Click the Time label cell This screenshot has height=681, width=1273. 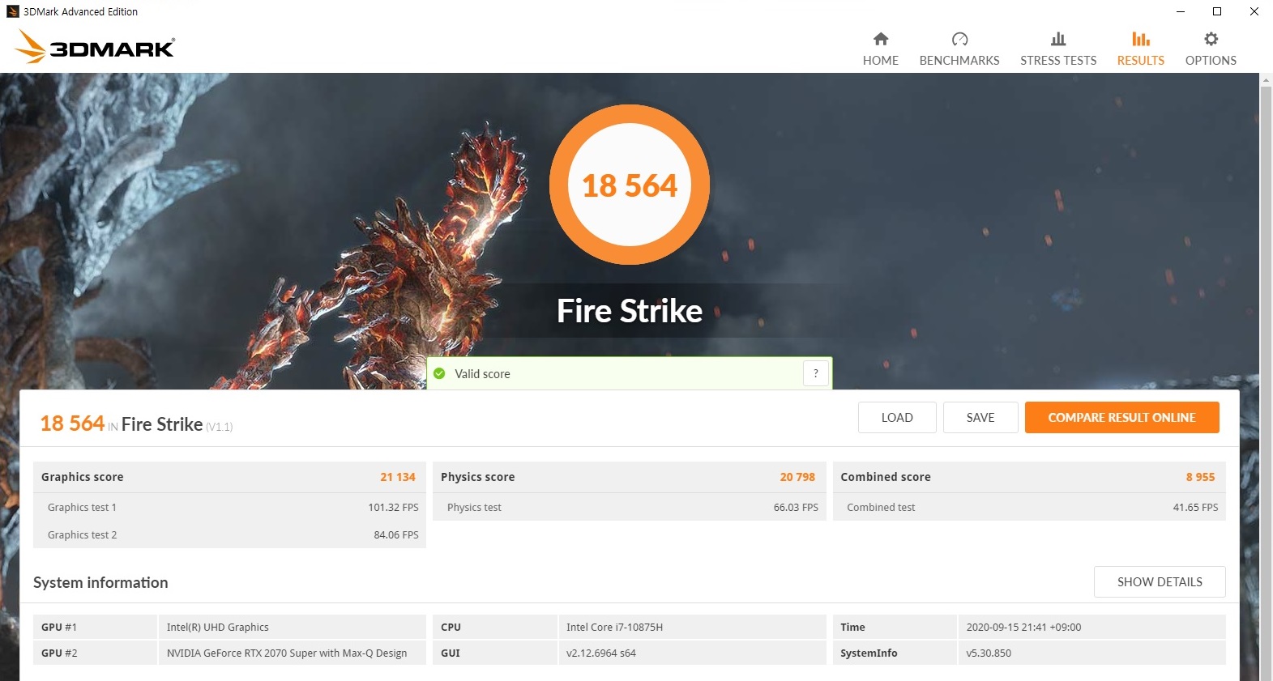pyautogui.click(x=895, y=627)
